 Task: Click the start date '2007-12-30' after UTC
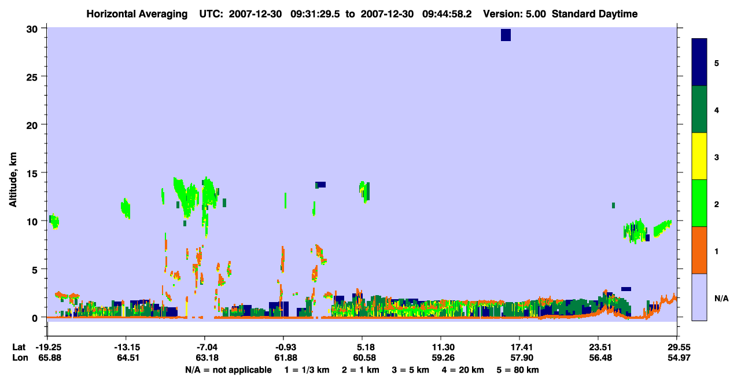tap(255, 14)
